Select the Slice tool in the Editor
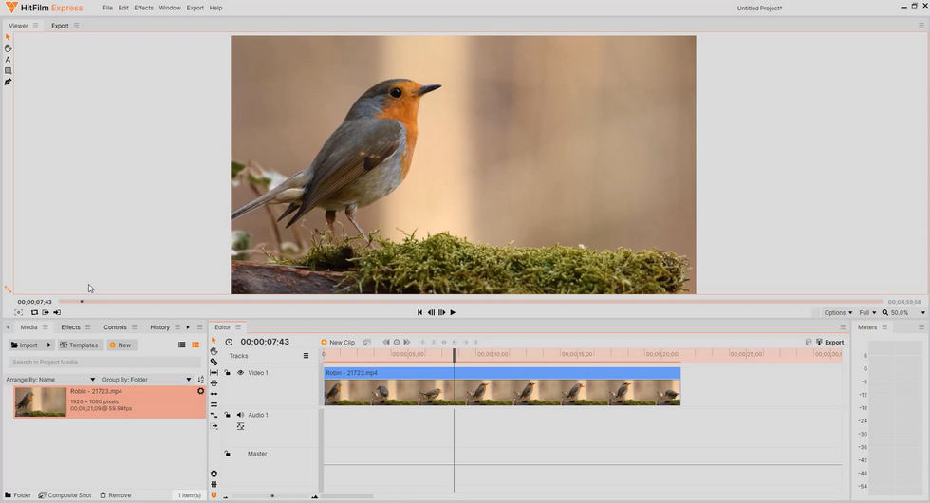 point(214,362)
